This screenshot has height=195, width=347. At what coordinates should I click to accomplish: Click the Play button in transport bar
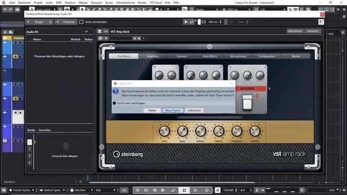pos(195,190)
